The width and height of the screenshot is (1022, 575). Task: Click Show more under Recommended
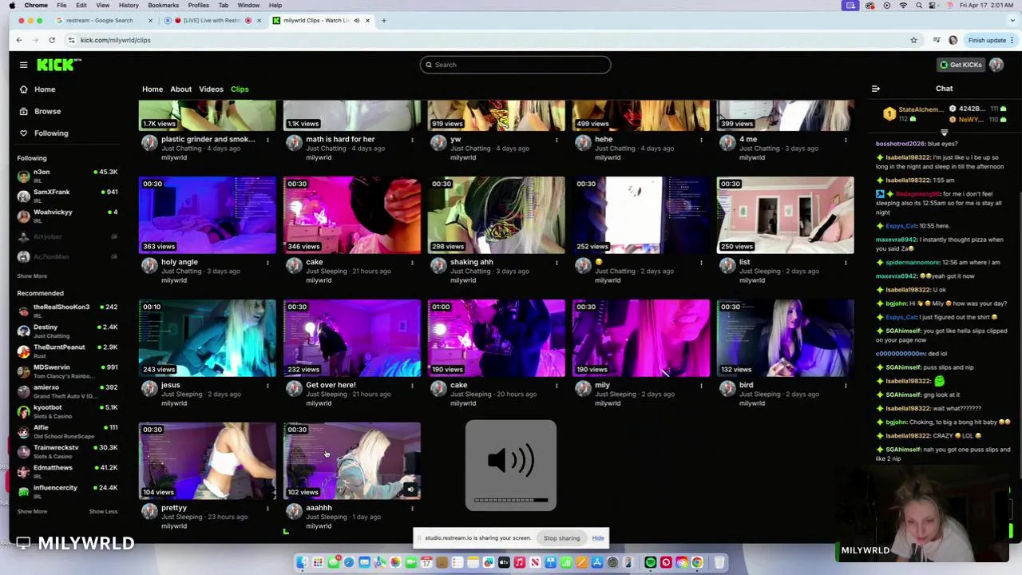[x=32, y=511]
